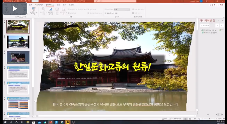The image size is (227, 124).
Task: Close the 애니메이션 창 pane
Action: point(223,20)
